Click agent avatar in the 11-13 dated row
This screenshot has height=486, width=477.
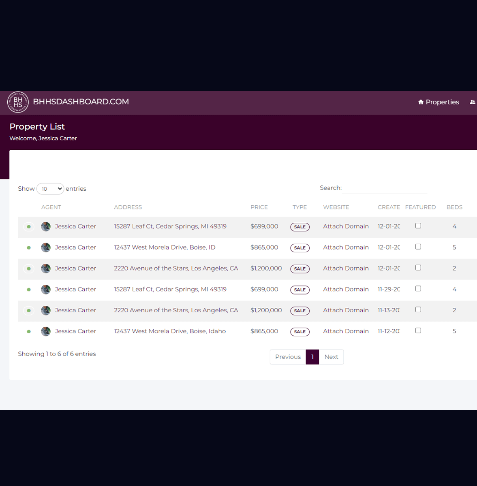point(46,311)
